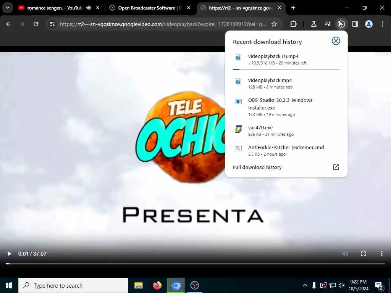Open the vac470.exe download entry

point(286,131)
